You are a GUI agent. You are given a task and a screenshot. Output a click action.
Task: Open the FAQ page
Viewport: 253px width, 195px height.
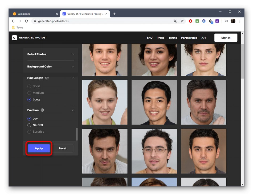[x=150, y=38]
